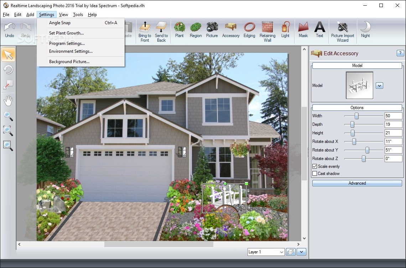Screen dimensions: 406x268
Task: Choose Background Picture menu entry
Action: pos(81,62)
